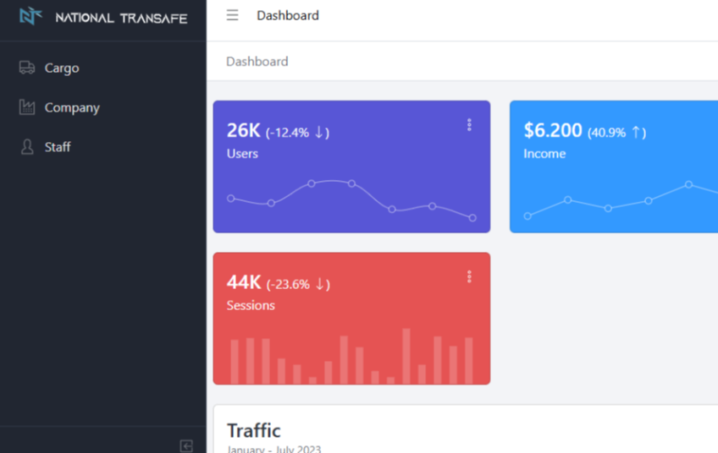Screen dimensions: 718x453
Task: Click the Traffic heading
Action: (254, 430)
